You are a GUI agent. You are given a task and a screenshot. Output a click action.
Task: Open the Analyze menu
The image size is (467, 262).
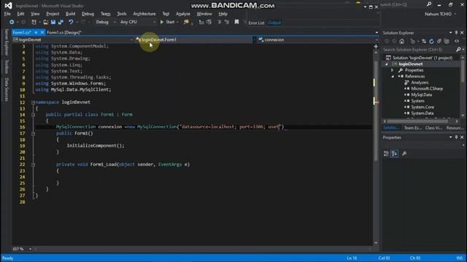coord(183,14)
